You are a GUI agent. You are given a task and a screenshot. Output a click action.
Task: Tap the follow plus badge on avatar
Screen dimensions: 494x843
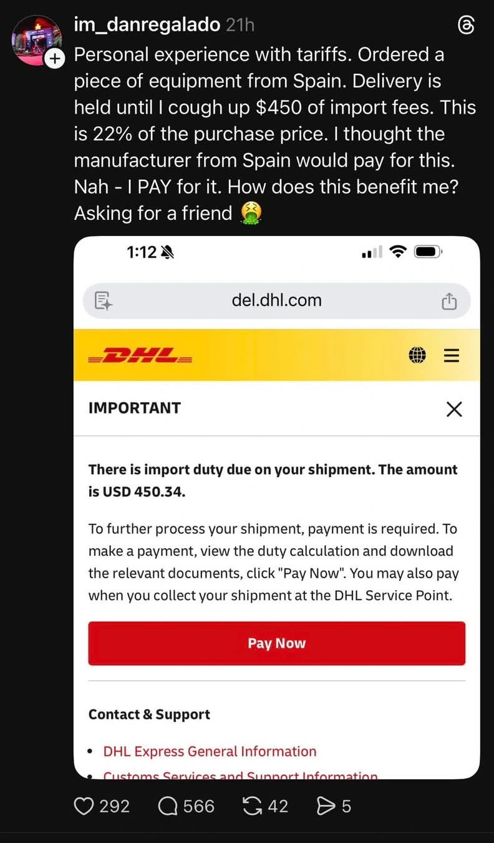coord(55,58)
